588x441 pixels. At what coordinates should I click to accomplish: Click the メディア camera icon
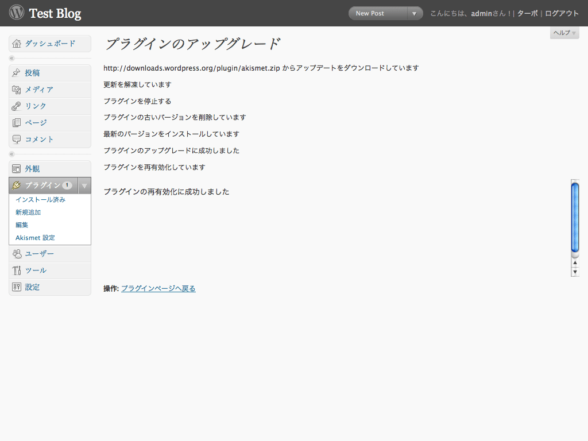tap(16, 90)
